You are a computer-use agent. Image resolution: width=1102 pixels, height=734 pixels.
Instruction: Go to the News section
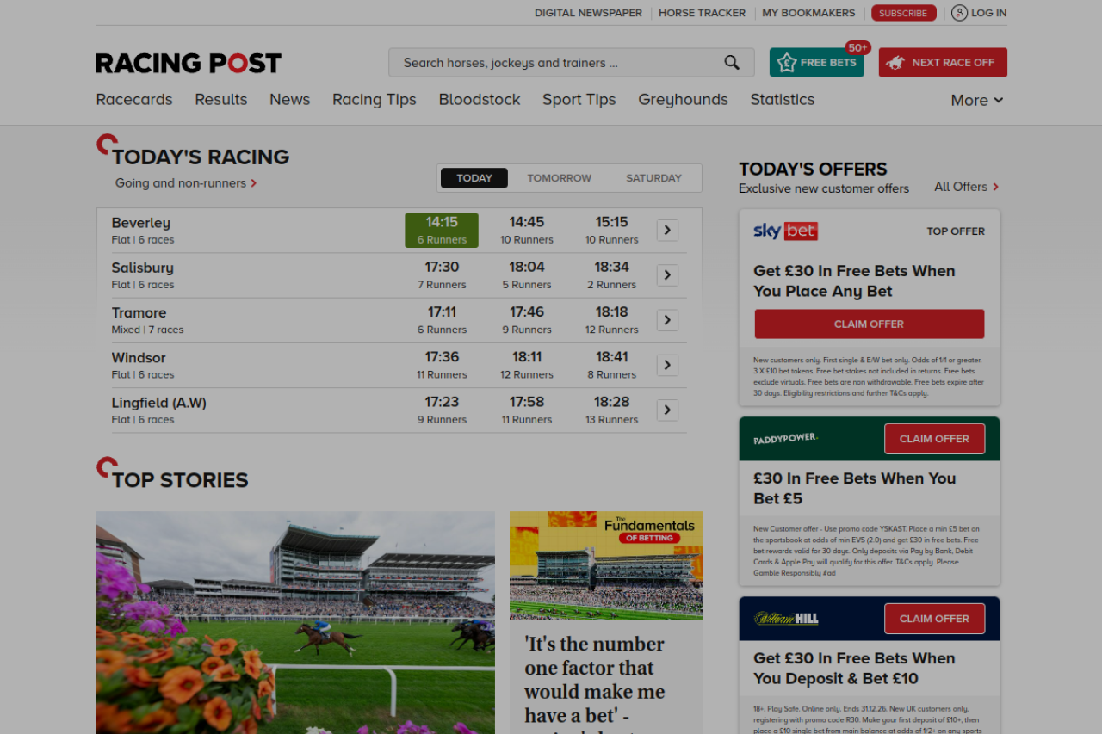point(289,100)
